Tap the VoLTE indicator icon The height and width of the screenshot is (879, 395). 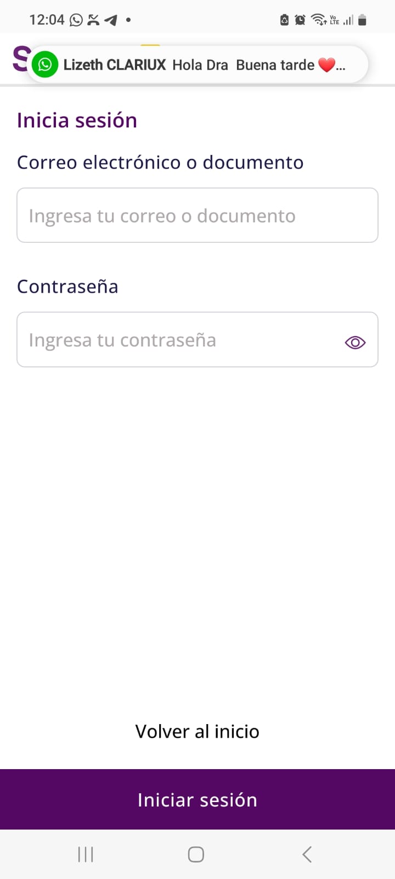coord(334,20)
